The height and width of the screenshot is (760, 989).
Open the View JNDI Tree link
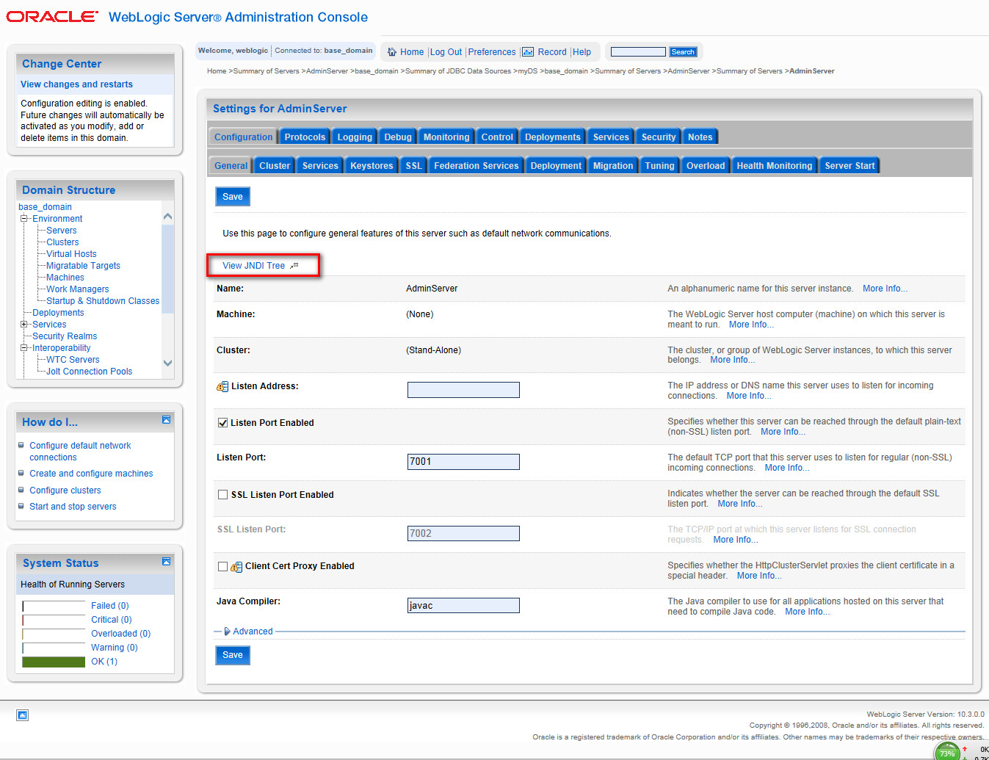(254, 266)
